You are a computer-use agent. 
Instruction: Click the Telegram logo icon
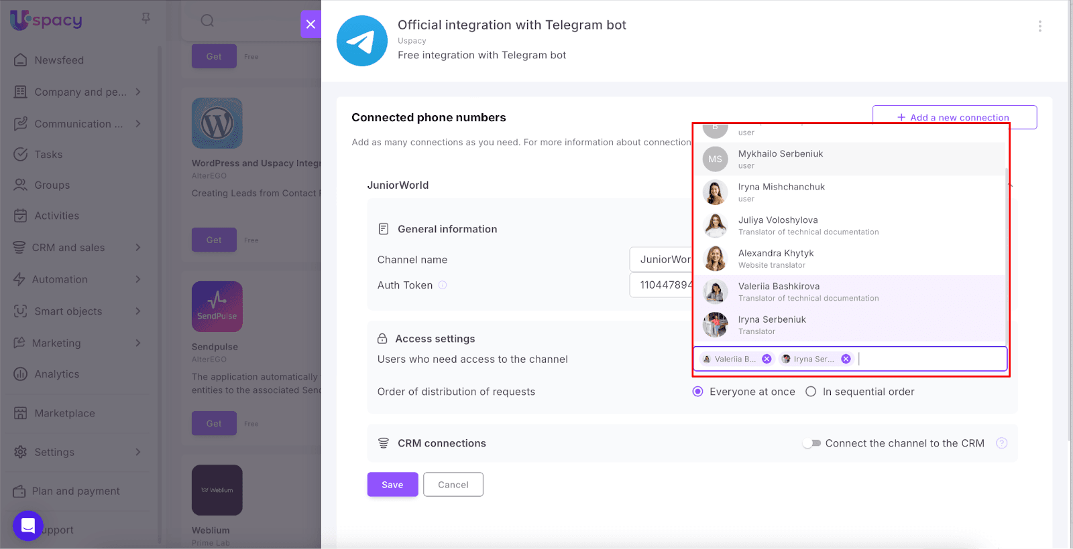point(361,41)
